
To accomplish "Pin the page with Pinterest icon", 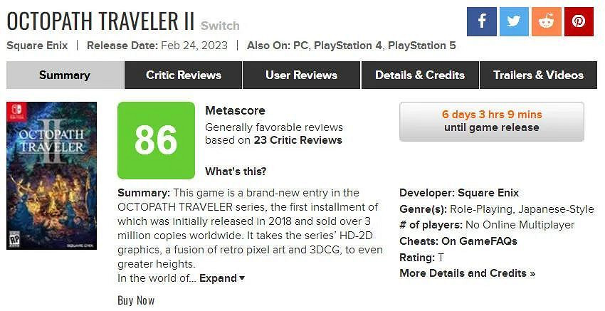I will point(579,21).
